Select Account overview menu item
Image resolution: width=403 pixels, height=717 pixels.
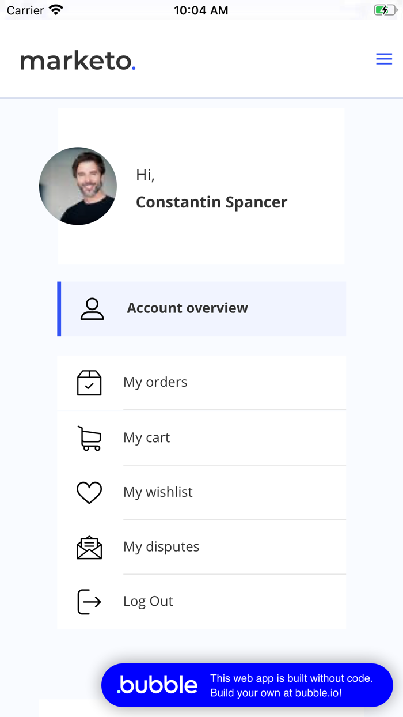coord(187,308)
